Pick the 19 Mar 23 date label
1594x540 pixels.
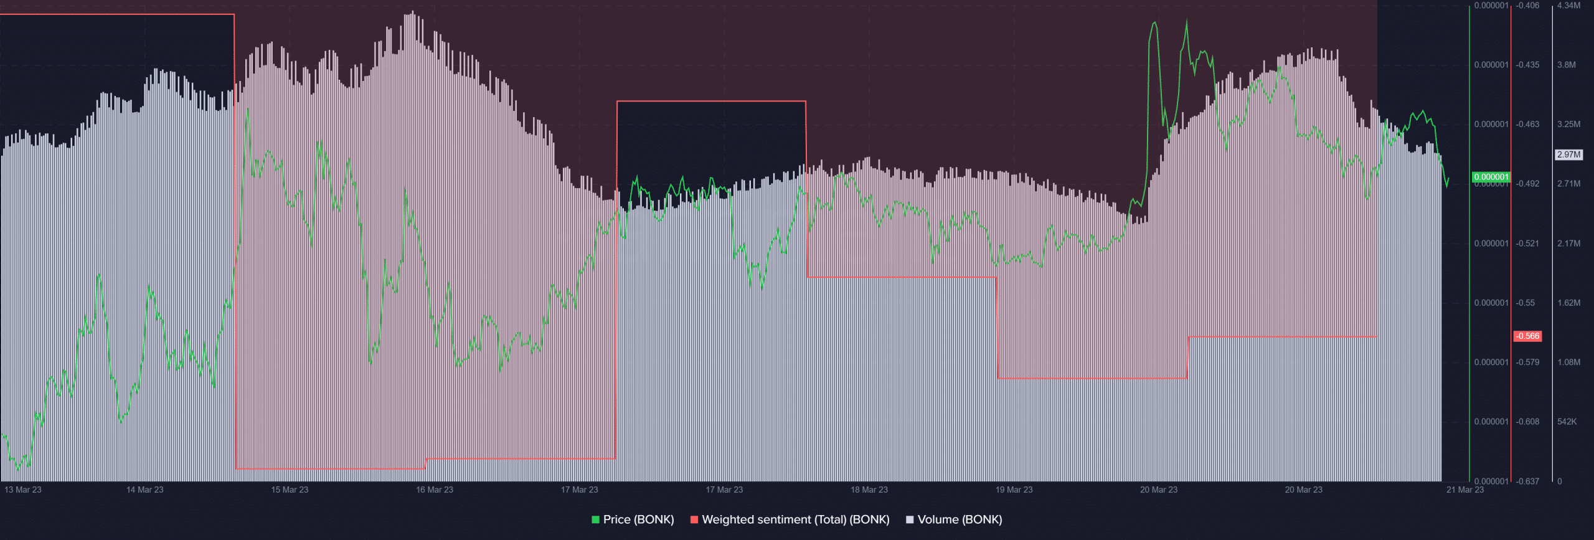1014,490
